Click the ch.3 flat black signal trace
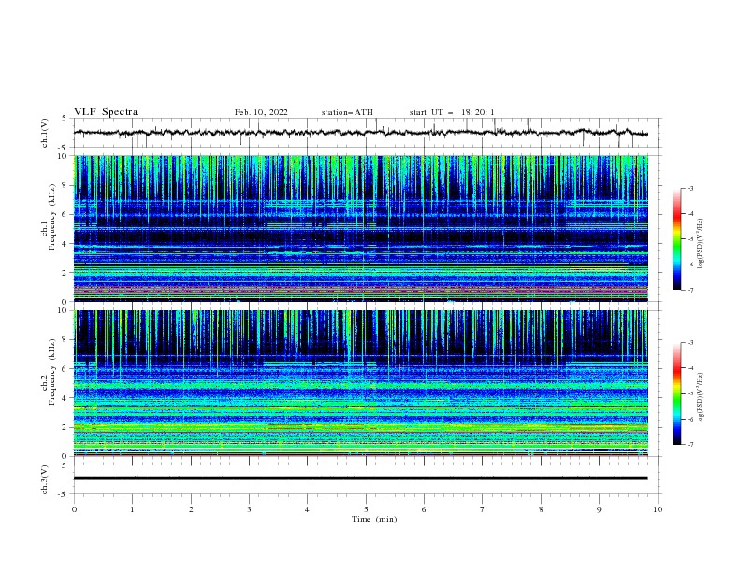 pyautogui.click(x=361, y=479)
